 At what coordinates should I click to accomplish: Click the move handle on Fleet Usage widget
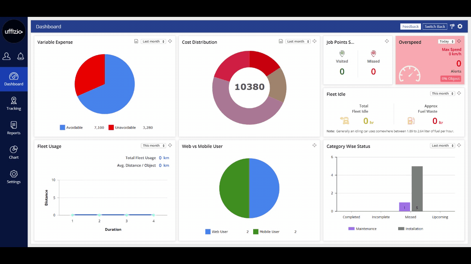[170, 145]
